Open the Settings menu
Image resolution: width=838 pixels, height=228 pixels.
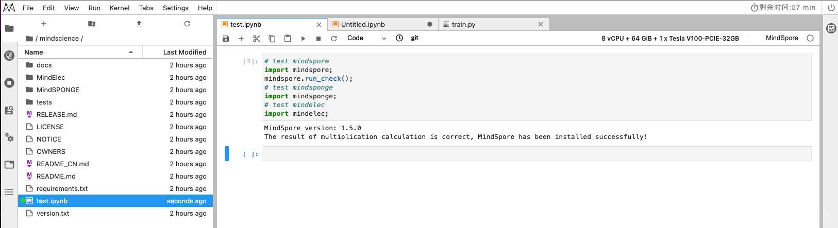pyautogui.click(x=176, y=8)
